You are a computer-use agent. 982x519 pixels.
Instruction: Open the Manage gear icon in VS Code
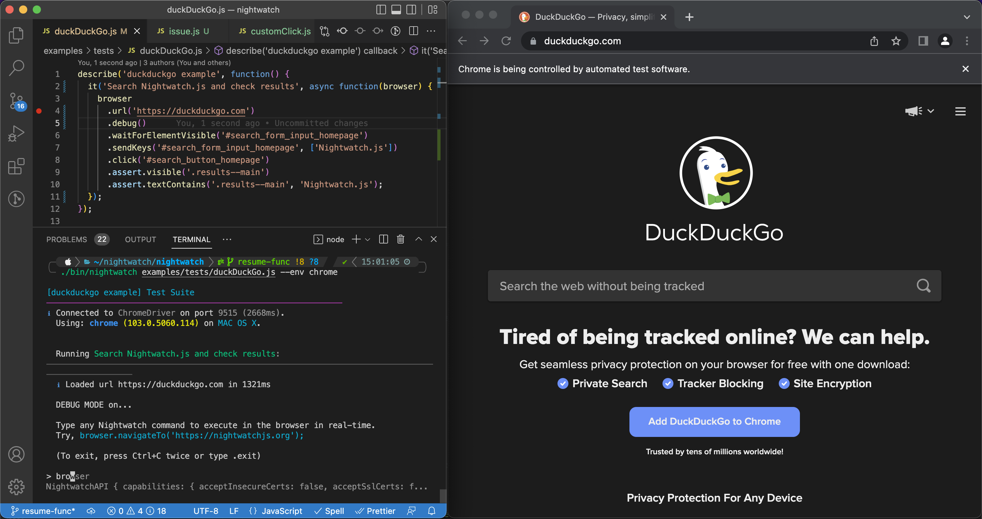click(x=16, y=487)
